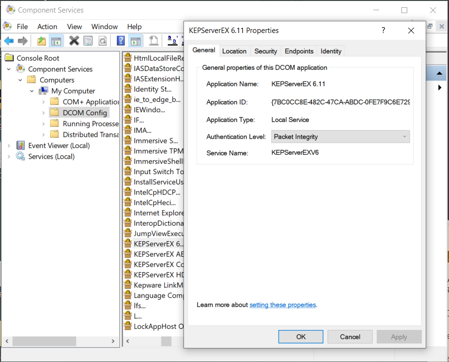Open the Window menu

[x=104, y=27]
